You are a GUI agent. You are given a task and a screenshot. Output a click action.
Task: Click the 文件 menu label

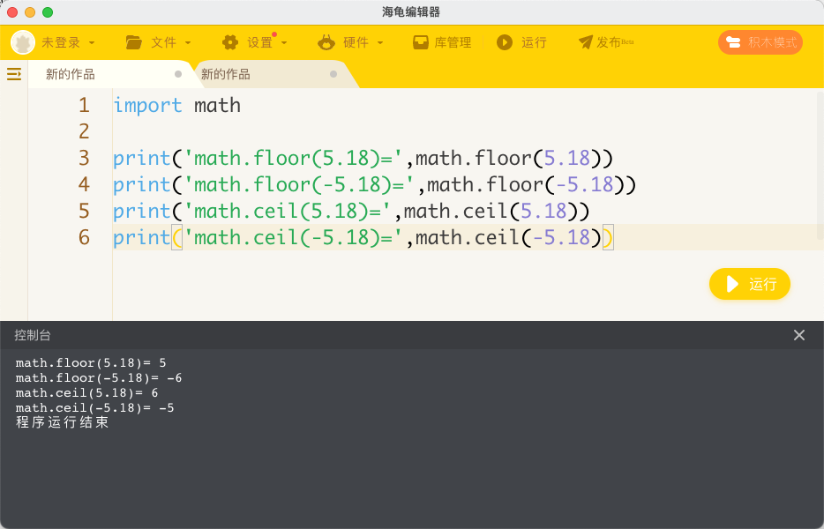[163, 42]
